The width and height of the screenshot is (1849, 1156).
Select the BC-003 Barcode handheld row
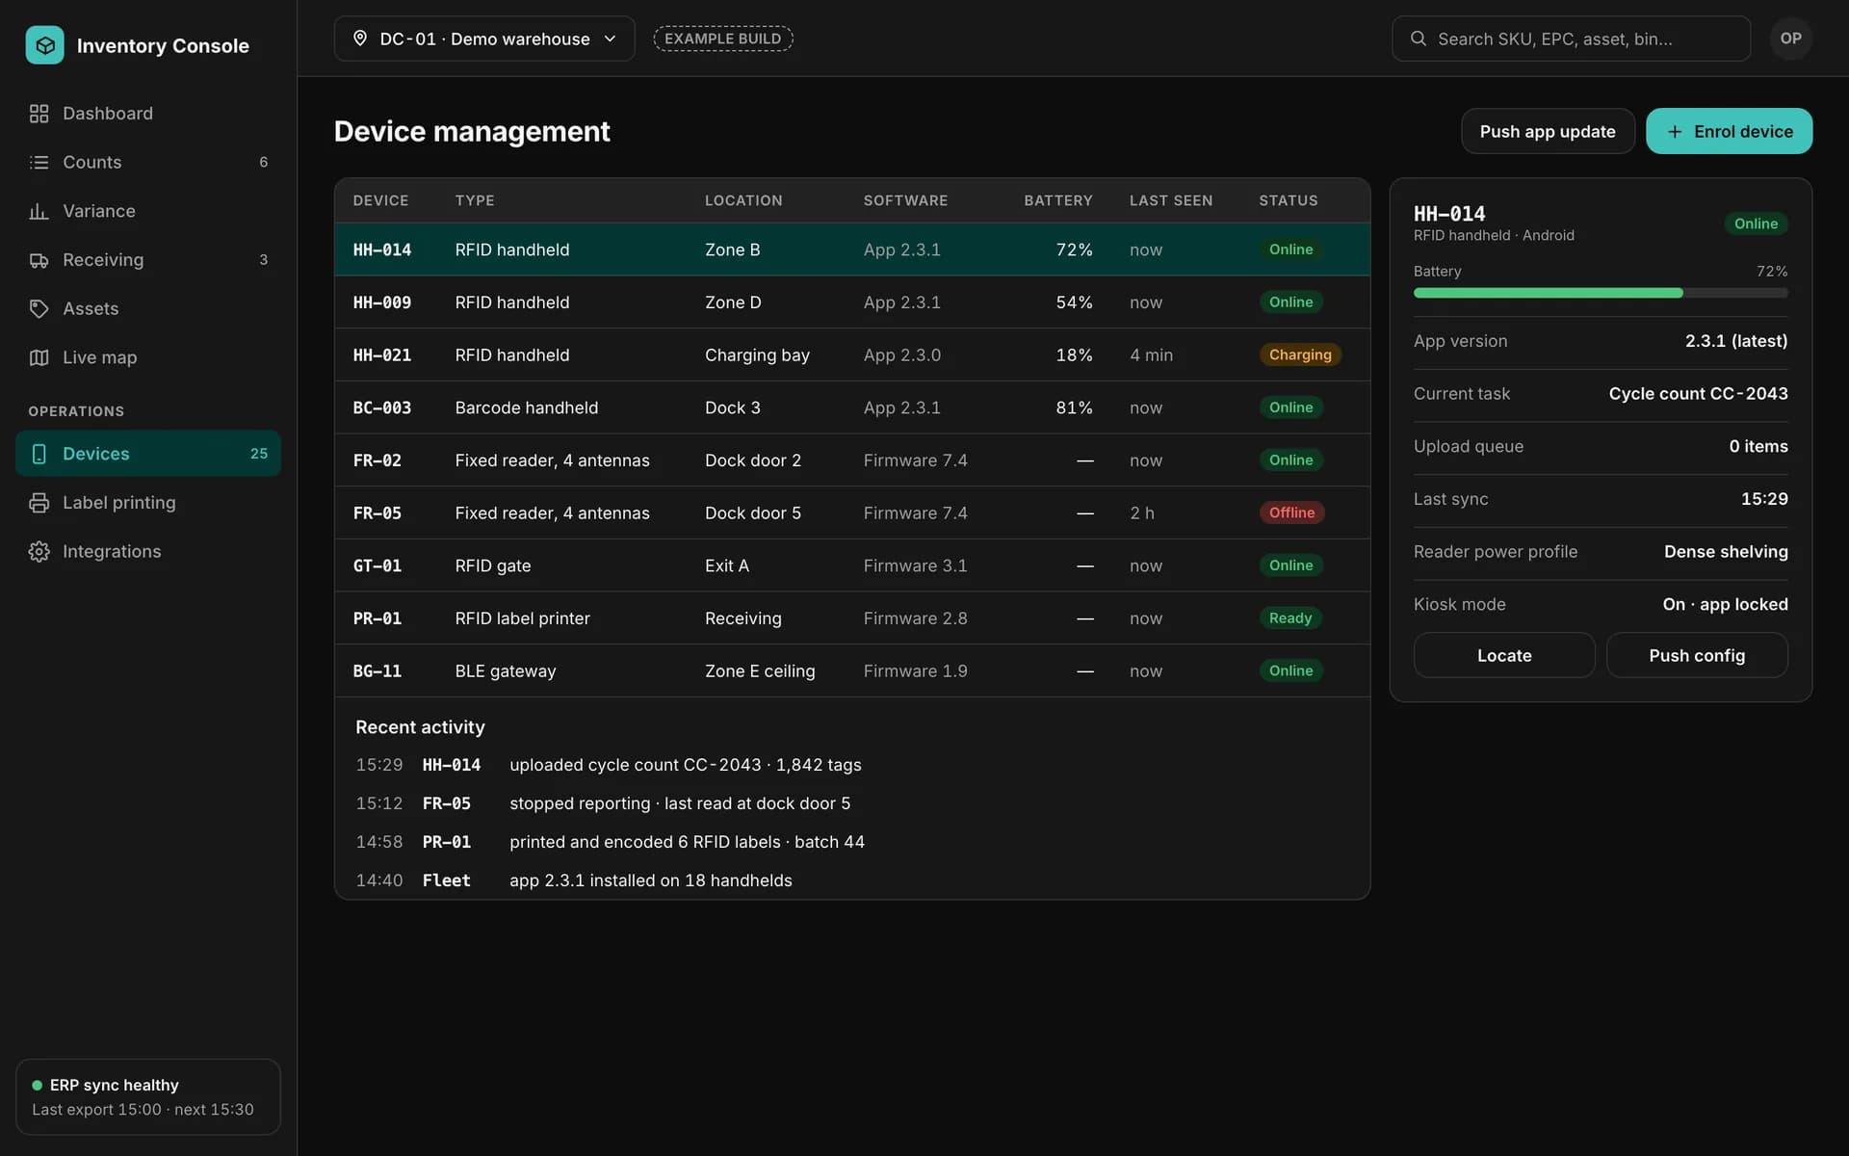(852, 407)
